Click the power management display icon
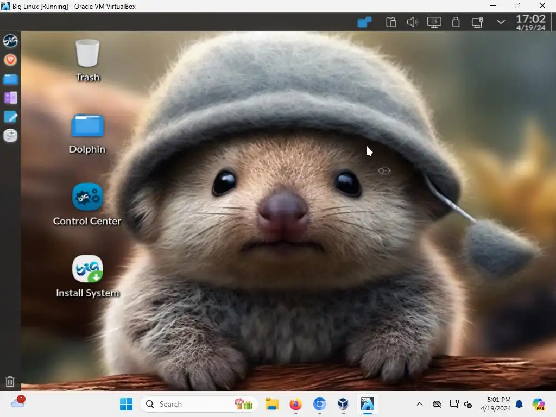The image size is (556, 417). point(434,22)
